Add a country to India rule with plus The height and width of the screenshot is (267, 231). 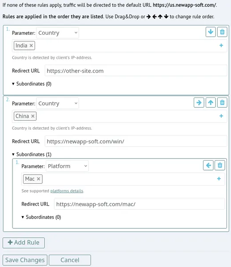click(x=221, y=45)
